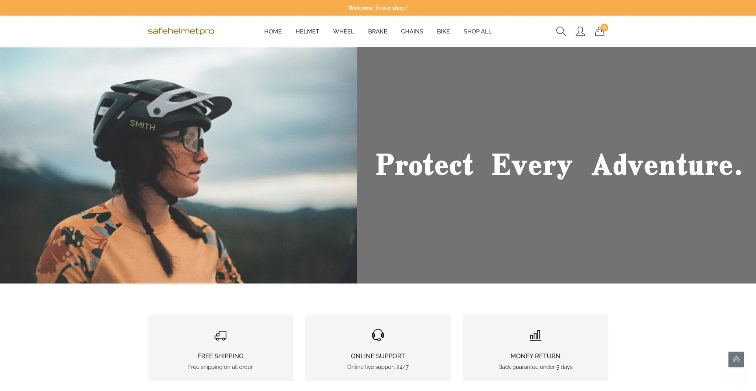Image resolution: width=756 pixels, height=391 pixels.
Task: Open the shopping bag cart icon
Action: 599,32
